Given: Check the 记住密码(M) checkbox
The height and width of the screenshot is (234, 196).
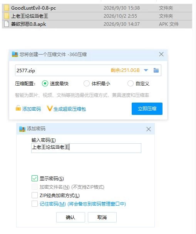Looking at the screenshot, I should (x=35, y=204).
